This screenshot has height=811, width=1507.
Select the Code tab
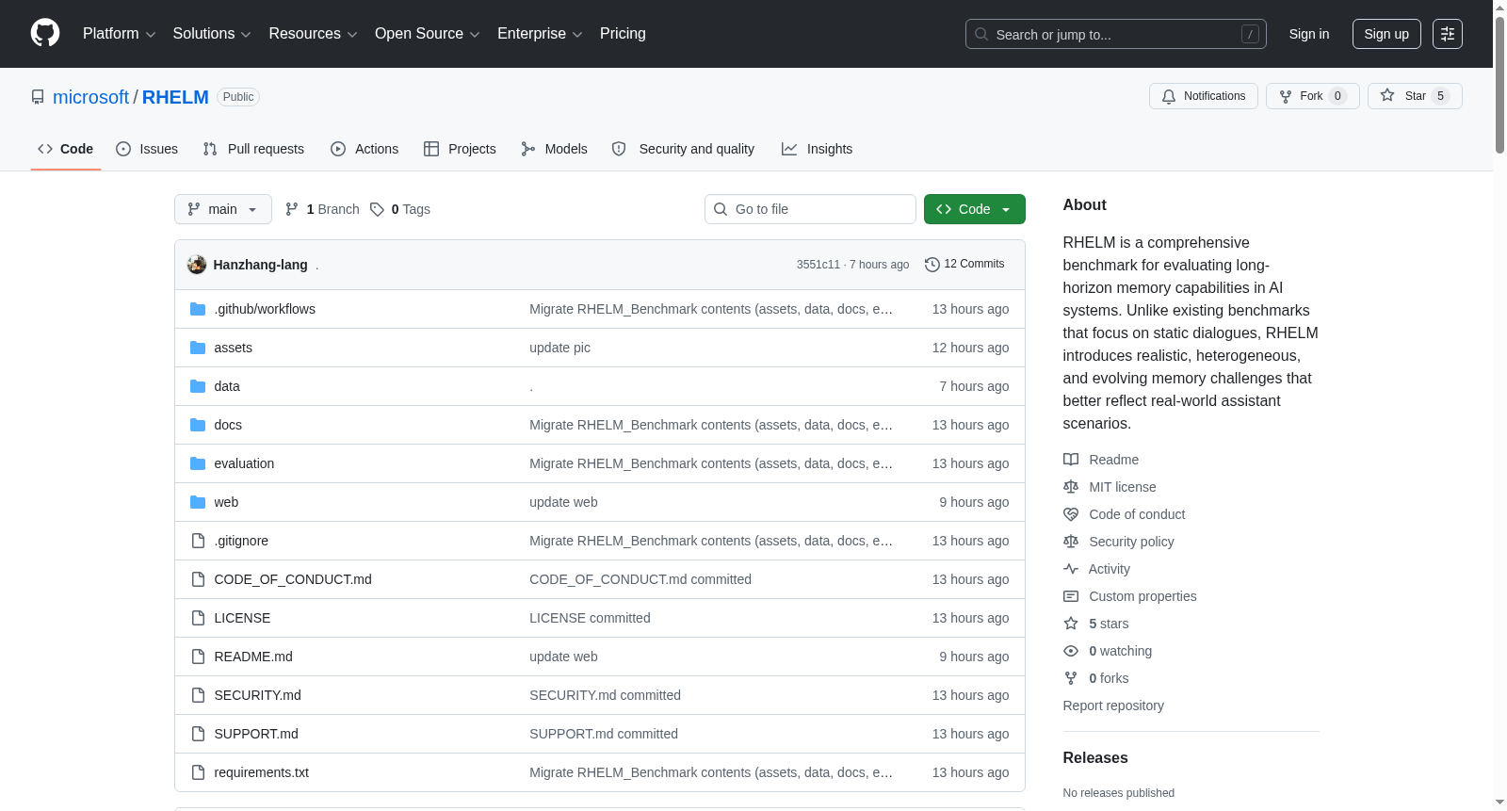[x=65, y=149]
